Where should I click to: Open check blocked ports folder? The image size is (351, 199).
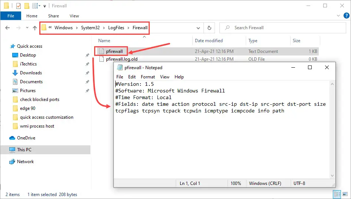coord(40,99)
